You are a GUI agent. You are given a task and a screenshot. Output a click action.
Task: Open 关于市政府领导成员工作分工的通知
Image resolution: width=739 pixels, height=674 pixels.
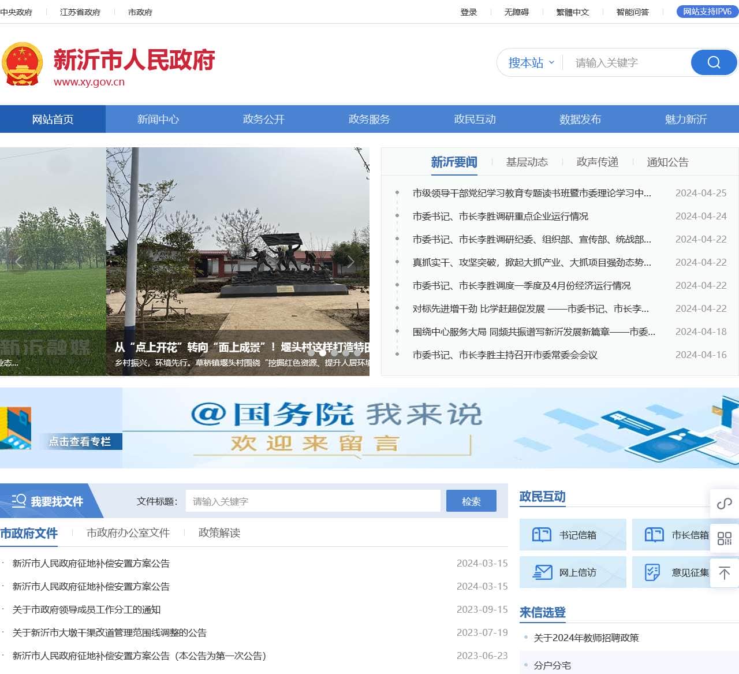[x=87, y=609]
